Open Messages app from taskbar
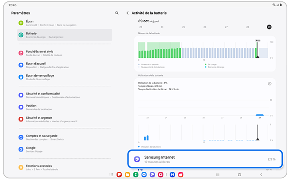290x179 pixels. point(144,175)
